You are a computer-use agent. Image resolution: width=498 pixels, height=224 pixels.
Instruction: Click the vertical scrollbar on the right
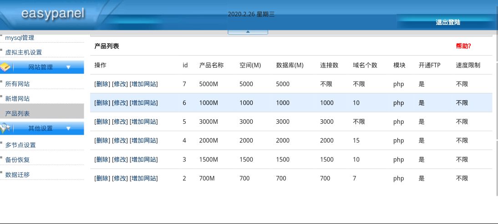pos(496,127)
